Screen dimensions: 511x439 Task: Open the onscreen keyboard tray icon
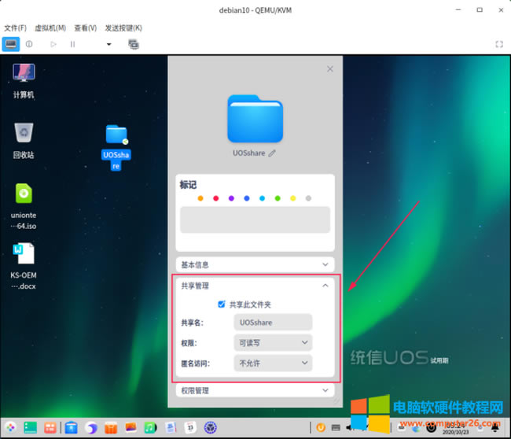(x=336, y=427)
